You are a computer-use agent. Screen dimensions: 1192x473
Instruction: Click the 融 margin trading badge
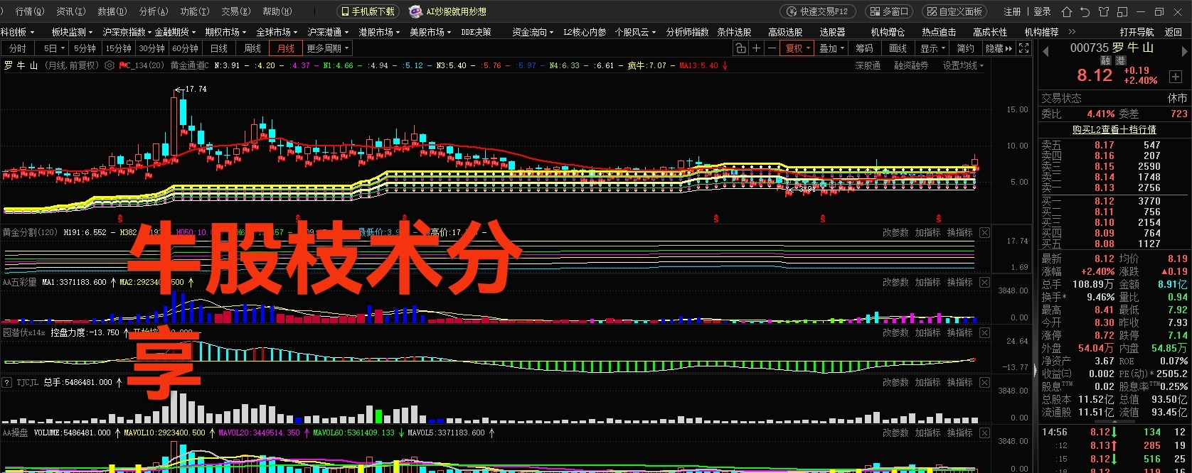coord(1105,61)
